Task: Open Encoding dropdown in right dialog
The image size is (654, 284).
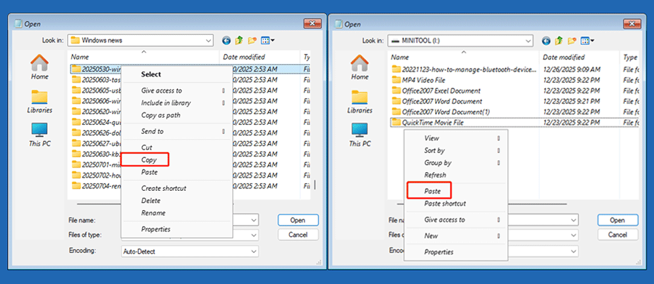Action: pyautogui.click(x=574, y=251)
